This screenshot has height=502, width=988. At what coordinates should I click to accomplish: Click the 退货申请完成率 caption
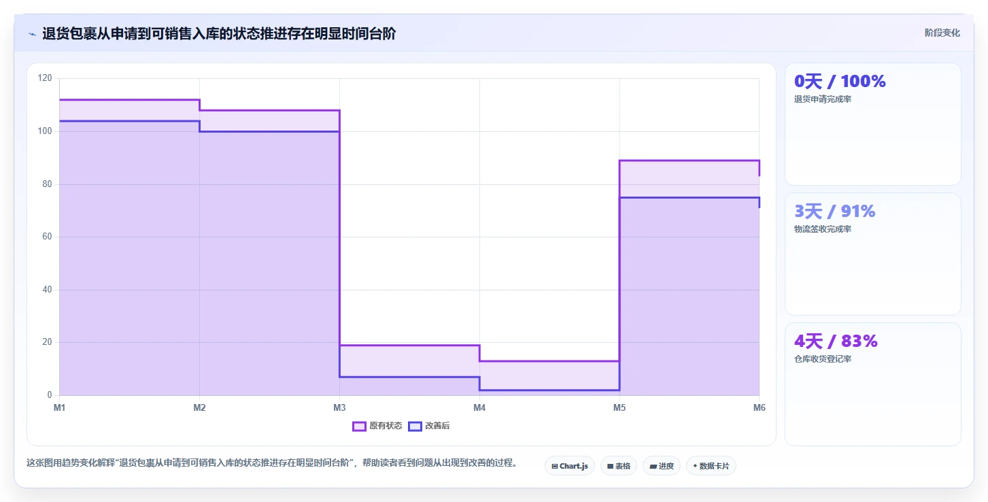[x=823, y=99]
